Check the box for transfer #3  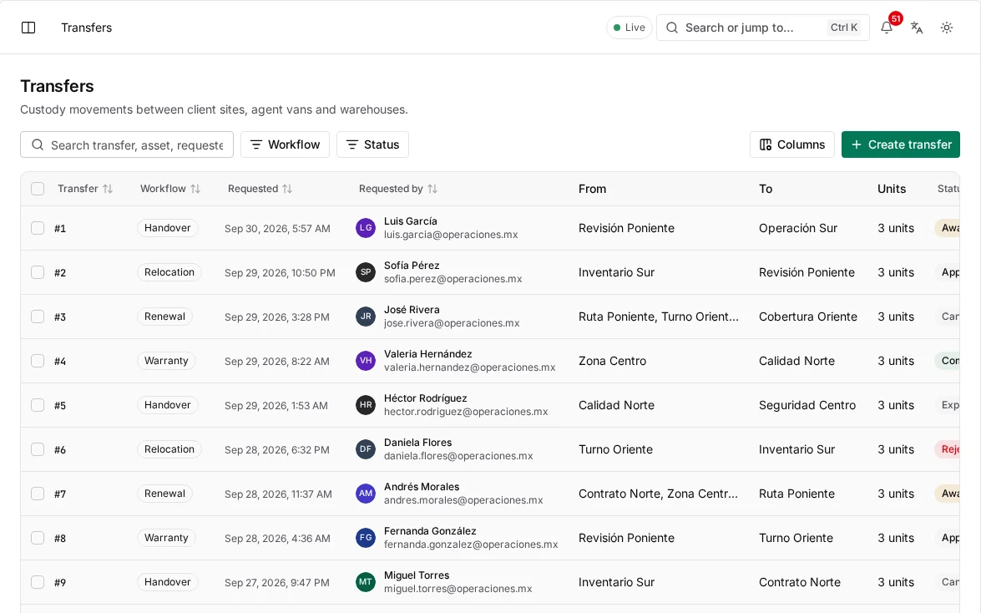click(x=38, y=317)
